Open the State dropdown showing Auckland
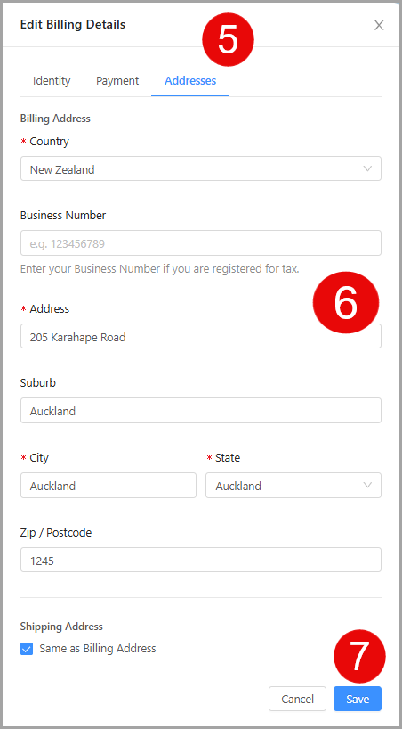Screen dimensions: 402x729 (x=293, y=486)
